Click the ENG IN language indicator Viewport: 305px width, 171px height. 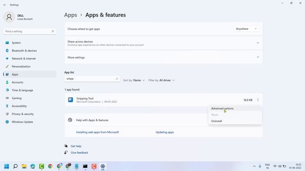(267, 166)
